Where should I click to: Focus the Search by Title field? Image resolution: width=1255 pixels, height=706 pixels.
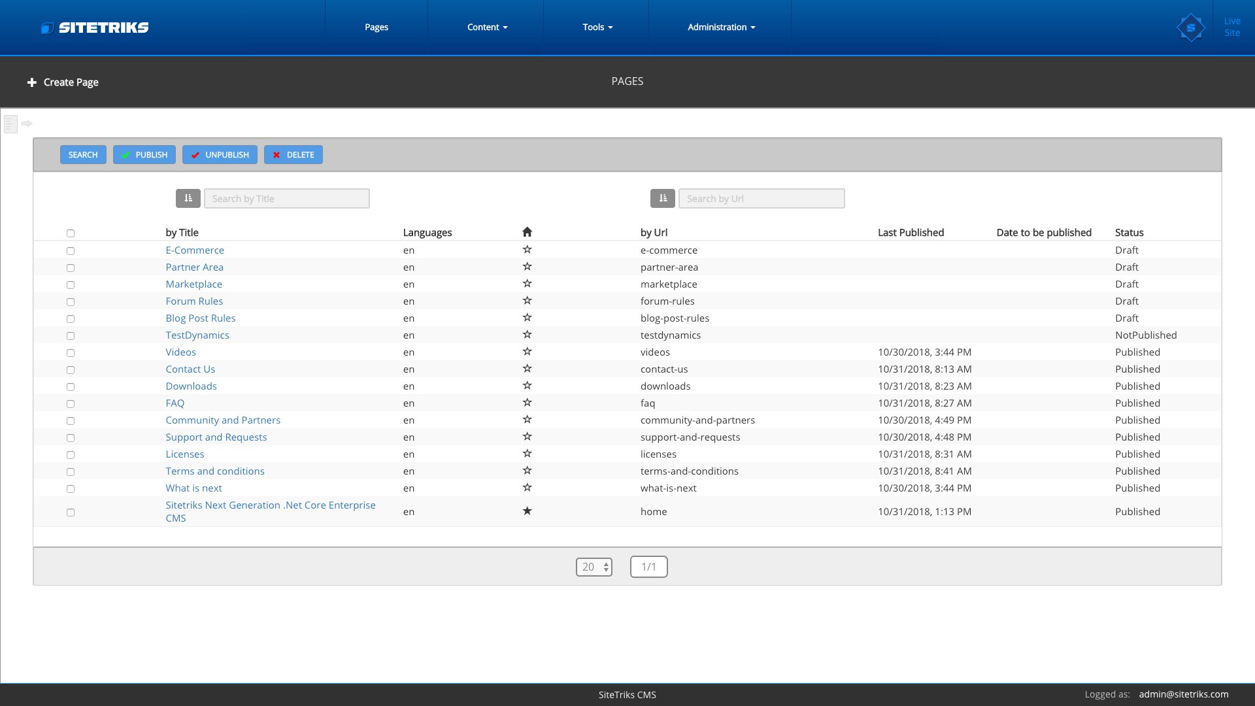pyautogui.click(x=286, y=199)
